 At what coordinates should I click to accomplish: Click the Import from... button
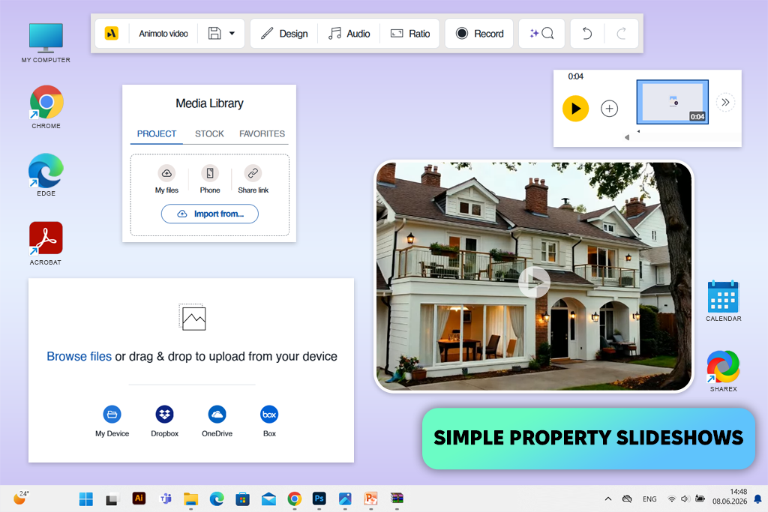[x=210, y=214]
